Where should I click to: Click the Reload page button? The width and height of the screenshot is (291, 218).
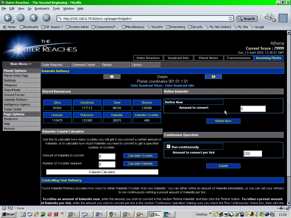34,18
